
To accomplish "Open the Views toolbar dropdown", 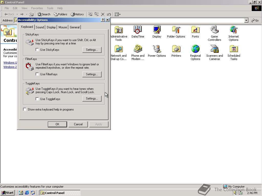I will click(x=118, y=14).
